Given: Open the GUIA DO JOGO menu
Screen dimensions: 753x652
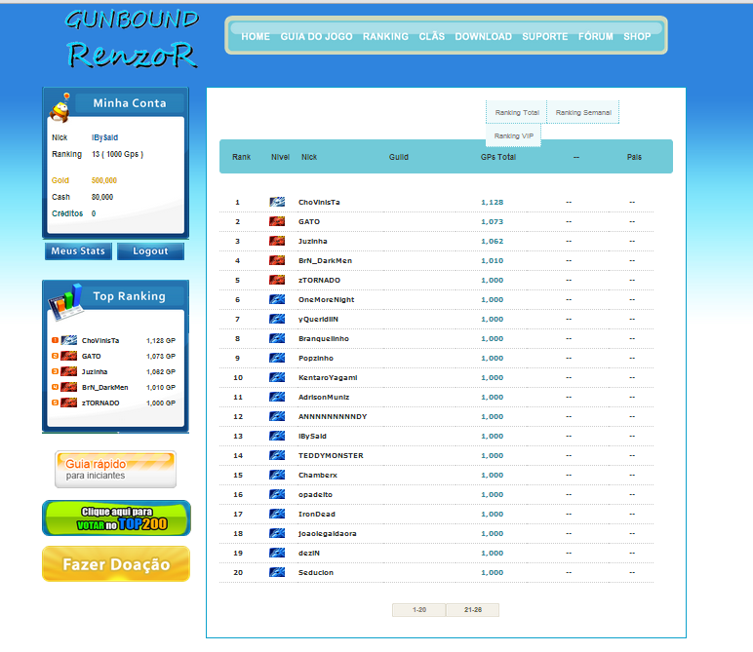Looking at the screenshot, I should point(316,37).
